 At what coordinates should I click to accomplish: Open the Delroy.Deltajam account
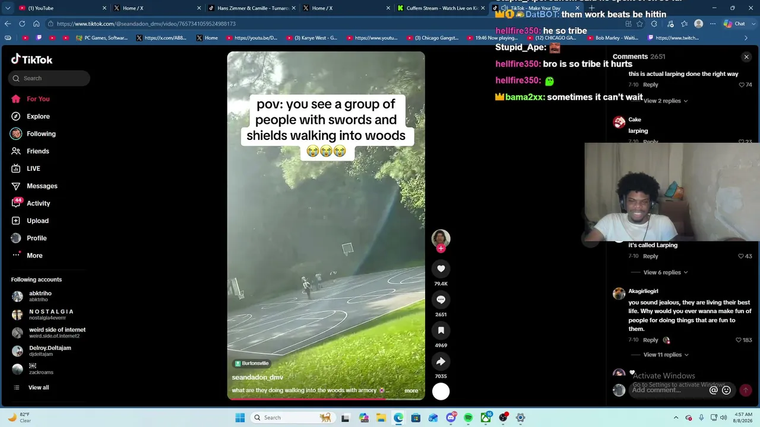pyautogui.click(x=50, y=351)
